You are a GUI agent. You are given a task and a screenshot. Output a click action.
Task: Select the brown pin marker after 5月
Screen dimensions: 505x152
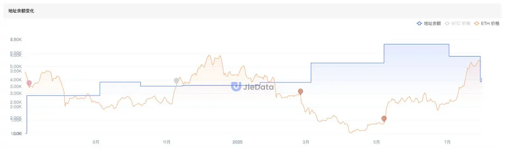[384, 119]
